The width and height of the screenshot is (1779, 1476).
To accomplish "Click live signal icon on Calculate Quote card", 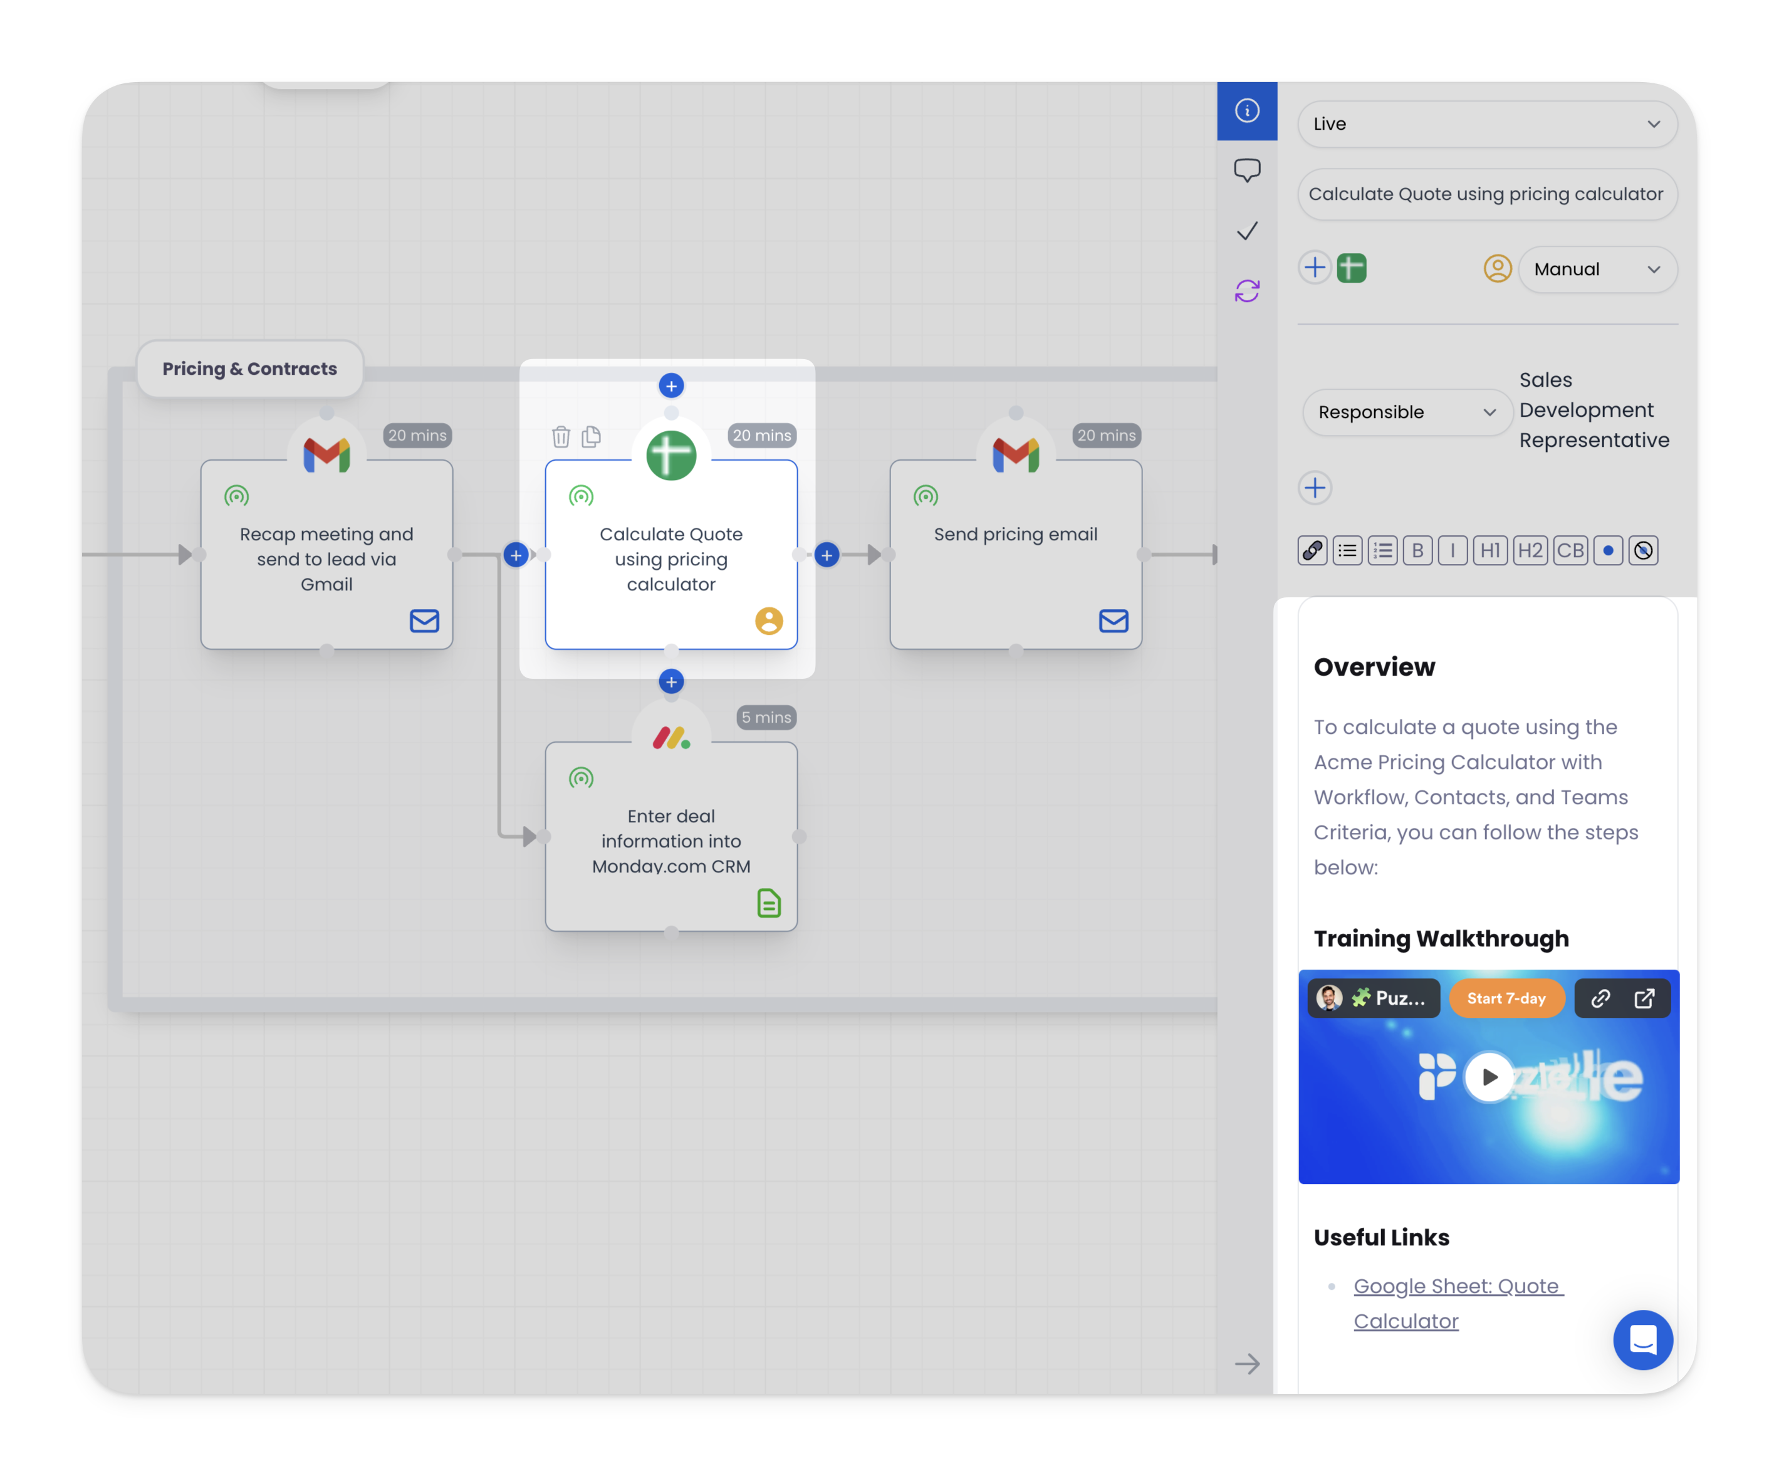I will pos(581,496).
